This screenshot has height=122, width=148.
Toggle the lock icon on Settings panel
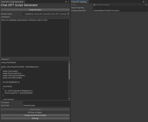click(143, 2)
